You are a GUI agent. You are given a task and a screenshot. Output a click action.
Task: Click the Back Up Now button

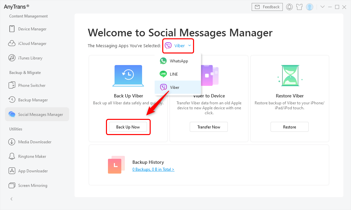click(128, 127)
